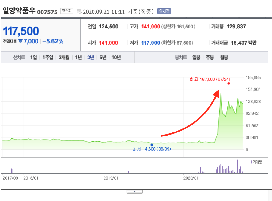
Task: Click the stock code 007575
Action: 47,12
